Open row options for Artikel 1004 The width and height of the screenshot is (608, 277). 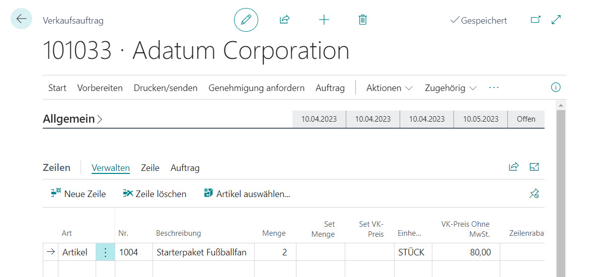point(105,252)
